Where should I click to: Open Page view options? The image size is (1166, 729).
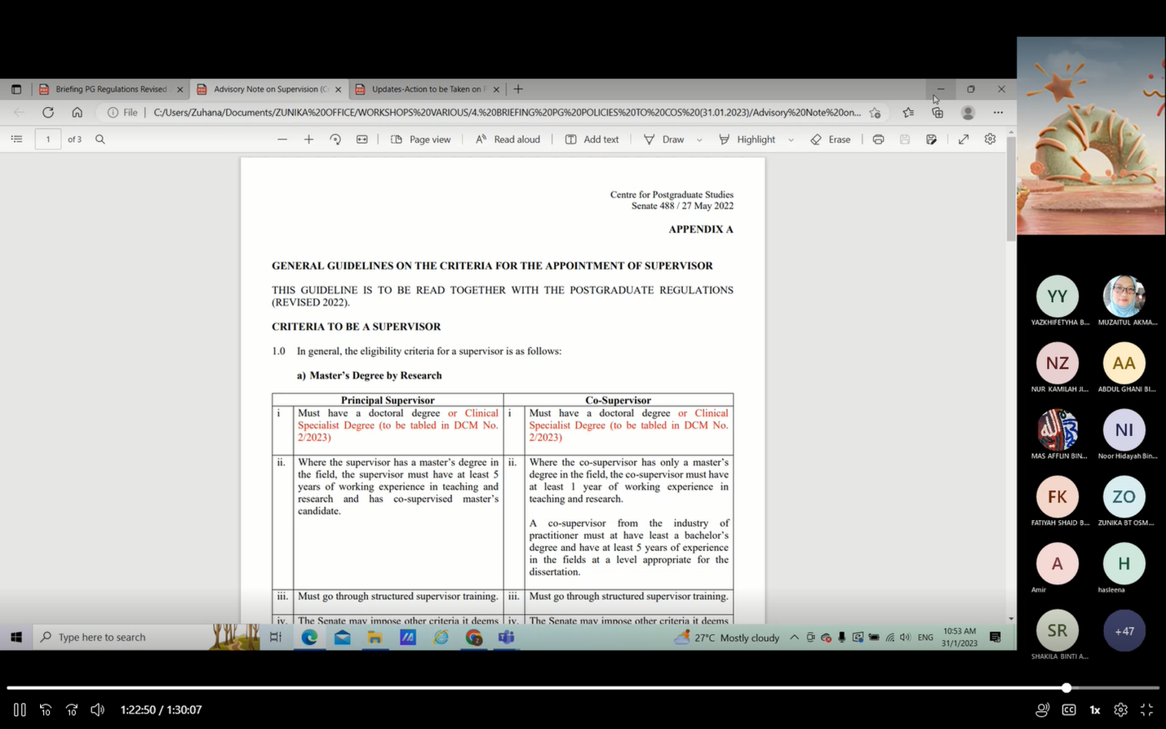click(420, 140)
